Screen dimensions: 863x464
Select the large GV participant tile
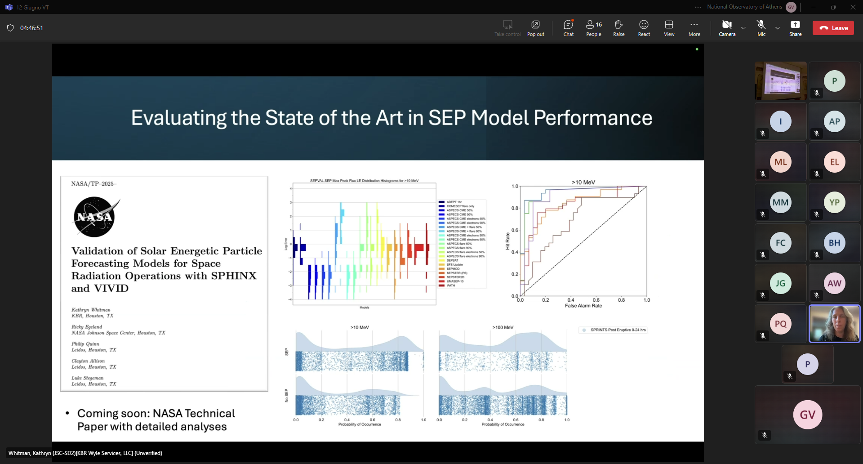click(808, 415)
